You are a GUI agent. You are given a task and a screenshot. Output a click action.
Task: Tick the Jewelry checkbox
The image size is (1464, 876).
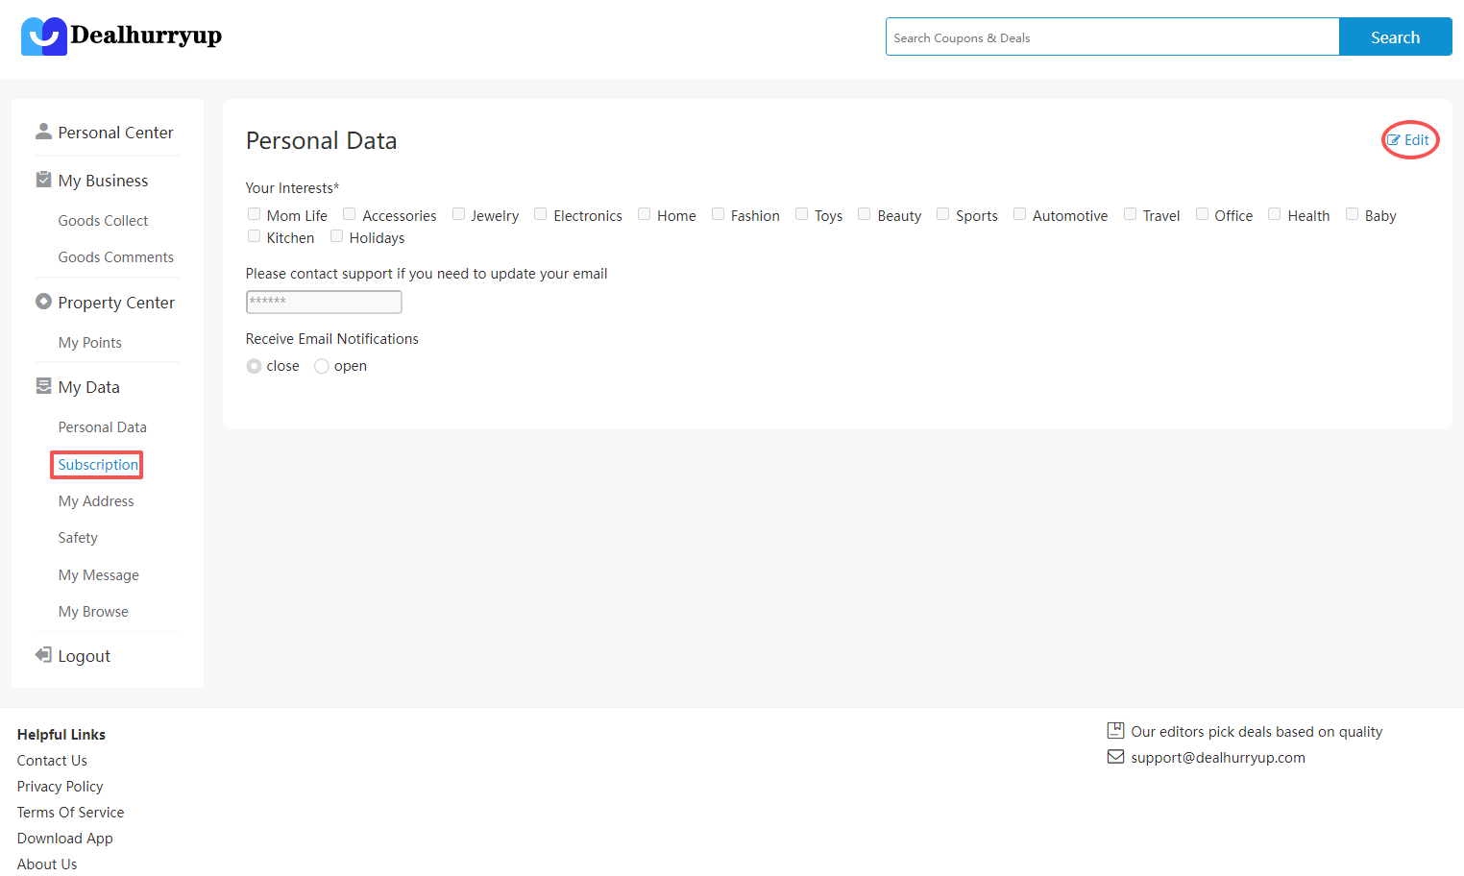pyautogui.click(x=458, y=214)
